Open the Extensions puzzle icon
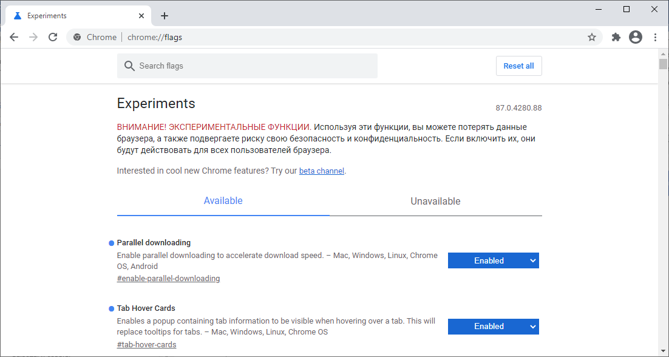This screenshot has width=669, height=357. pos(616,37)
